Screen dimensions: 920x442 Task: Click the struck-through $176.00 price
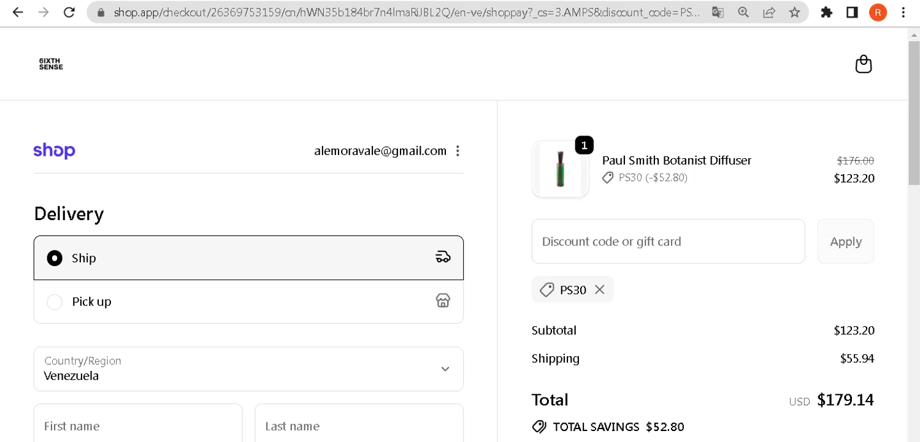click(855, 161)
